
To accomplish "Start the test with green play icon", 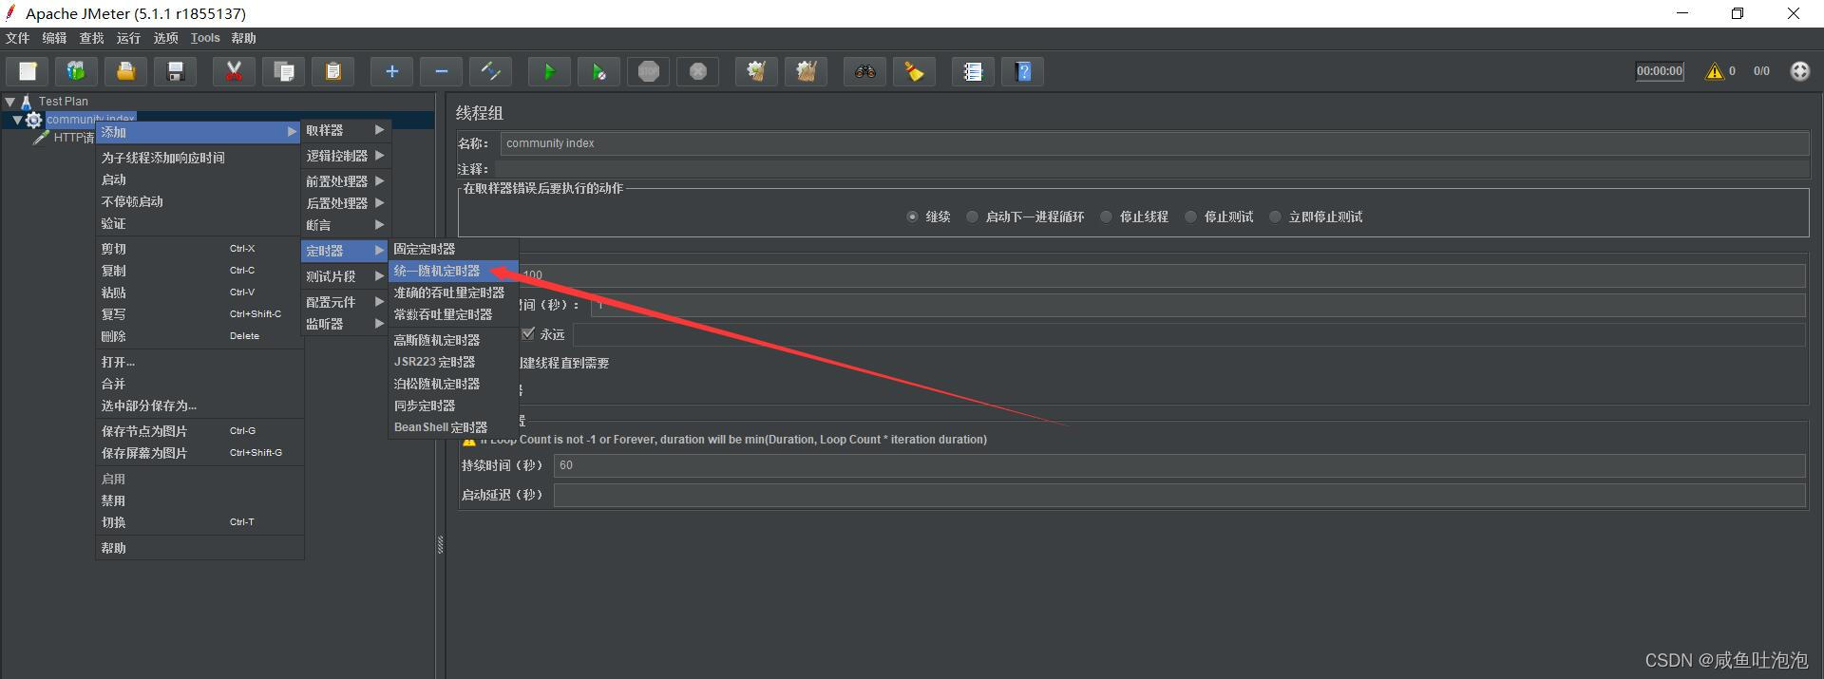I will [549, 71].
